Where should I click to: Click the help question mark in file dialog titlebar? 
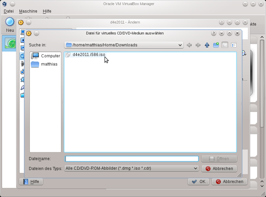[214, 33]
